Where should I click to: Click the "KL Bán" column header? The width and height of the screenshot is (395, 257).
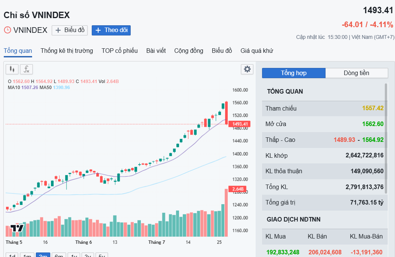(317, 237)
